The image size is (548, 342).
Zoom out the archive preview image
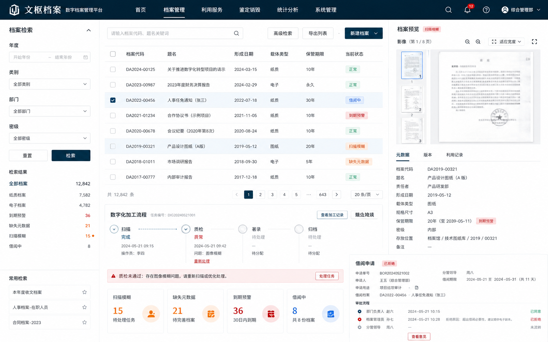467,42
